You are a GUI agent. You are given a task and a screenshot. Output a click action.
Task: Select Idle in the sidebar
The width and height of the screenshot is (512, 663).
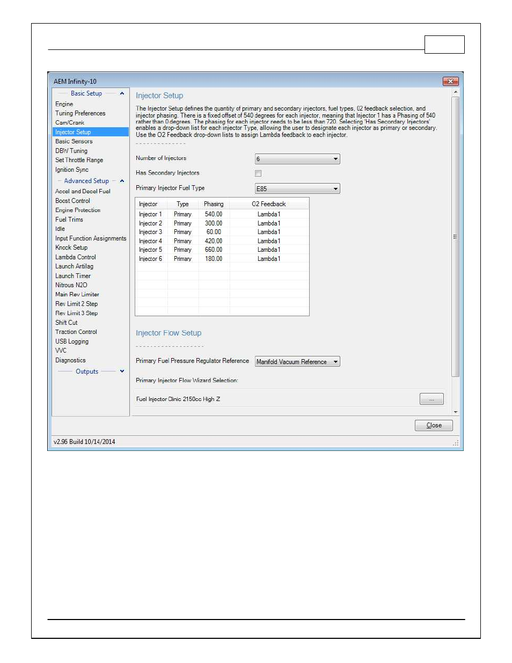pos(60,229)
